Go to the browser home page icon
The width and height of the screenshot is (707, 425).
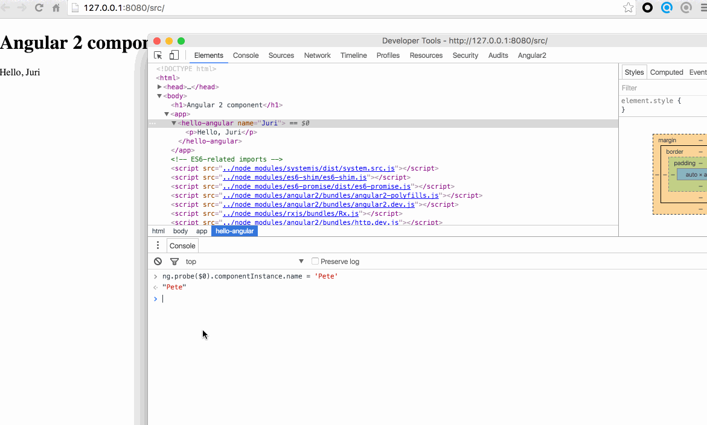pos(56,8)
